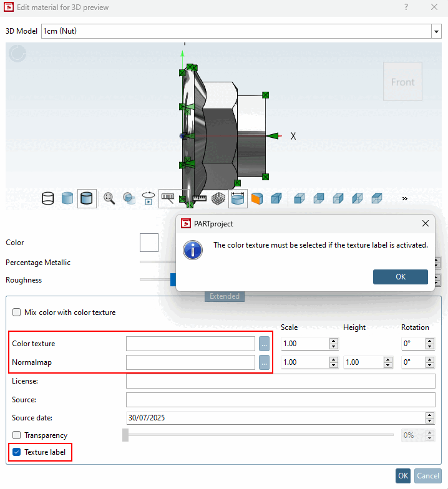Click the Source date field 30/07/2025

tap(276, 418)
